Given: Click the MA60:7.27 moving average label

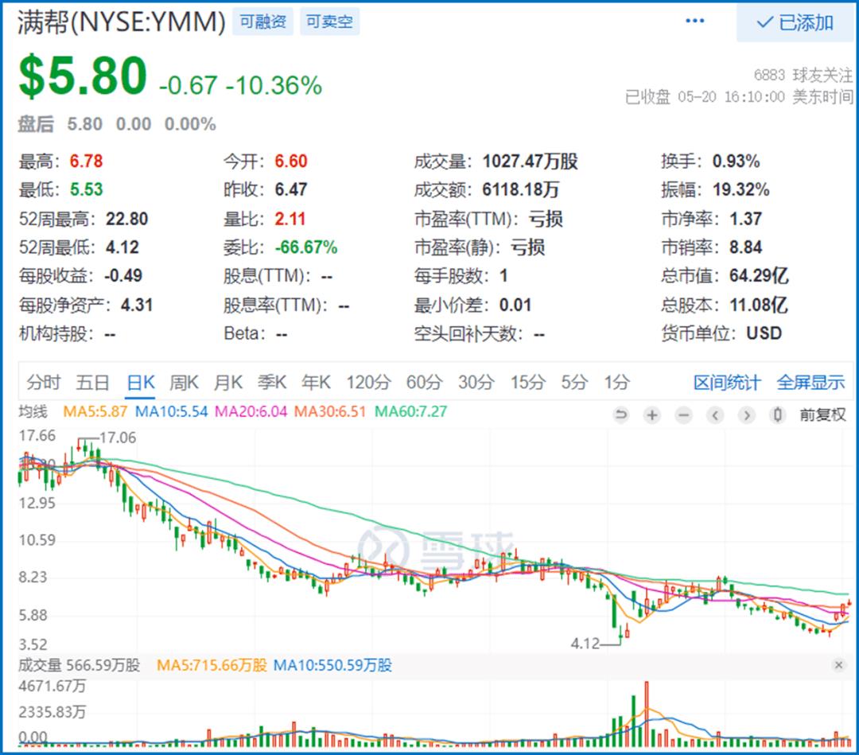Looking at the screenshot, I should pos(411,411).
